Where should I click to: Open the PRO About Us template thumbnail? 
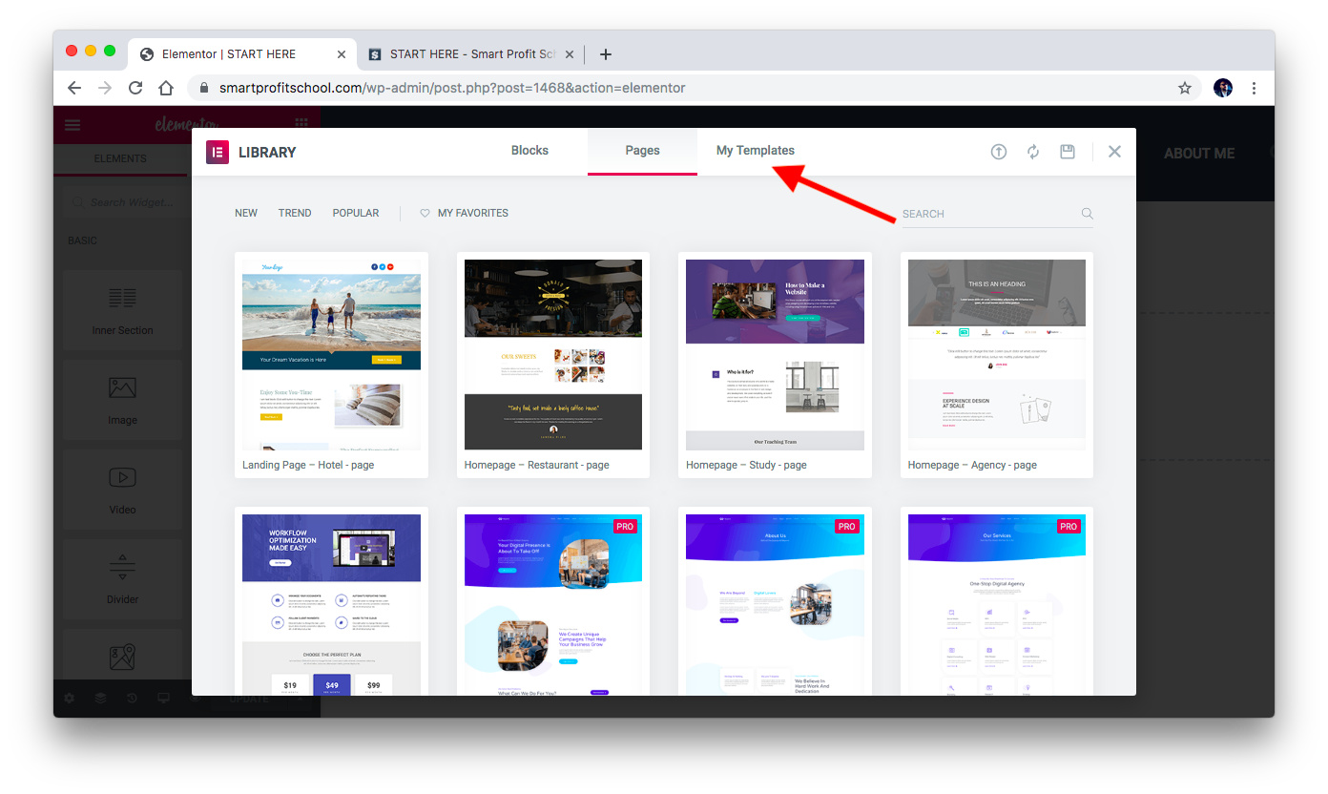point(775,604)
